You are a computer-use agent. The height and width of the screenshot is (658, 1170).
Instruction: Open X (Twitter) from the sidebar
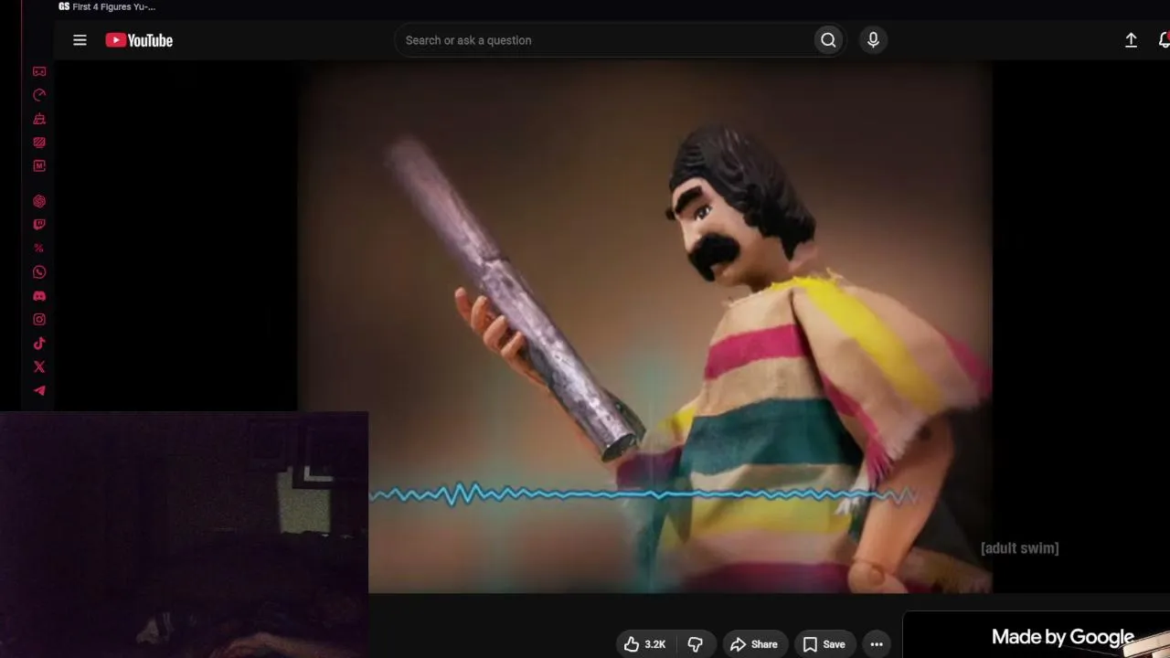[39, 367]
